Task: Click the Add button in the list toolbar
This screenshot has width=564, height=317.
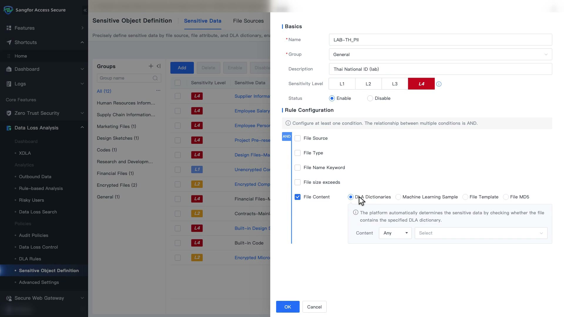Action: click(182, 68)
